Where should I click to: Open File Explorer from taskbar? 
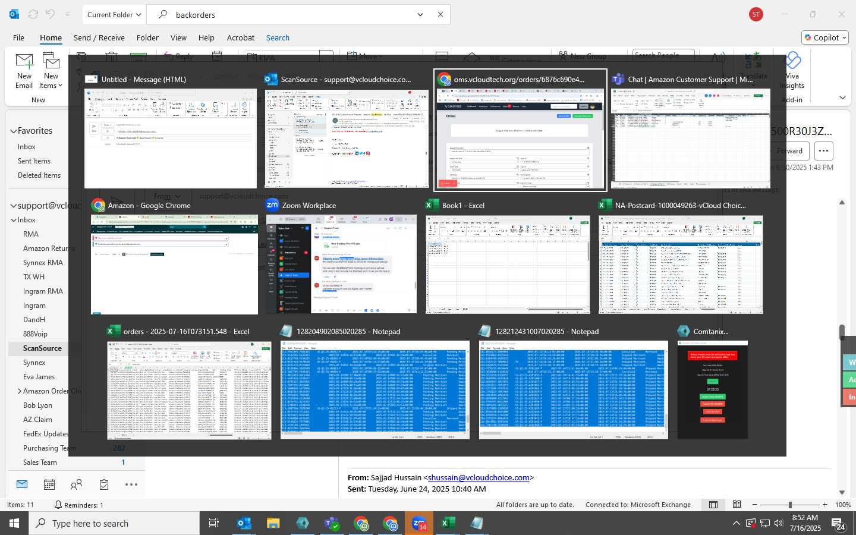(273, 523)
